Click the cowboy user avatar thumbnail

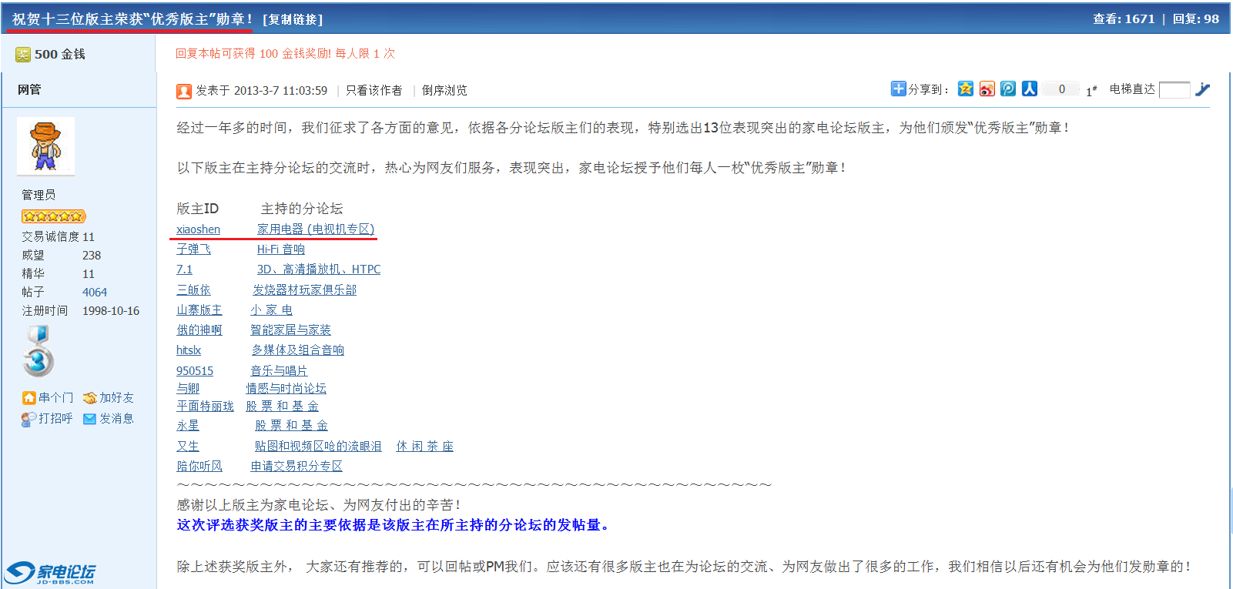[x=46, y=146]
